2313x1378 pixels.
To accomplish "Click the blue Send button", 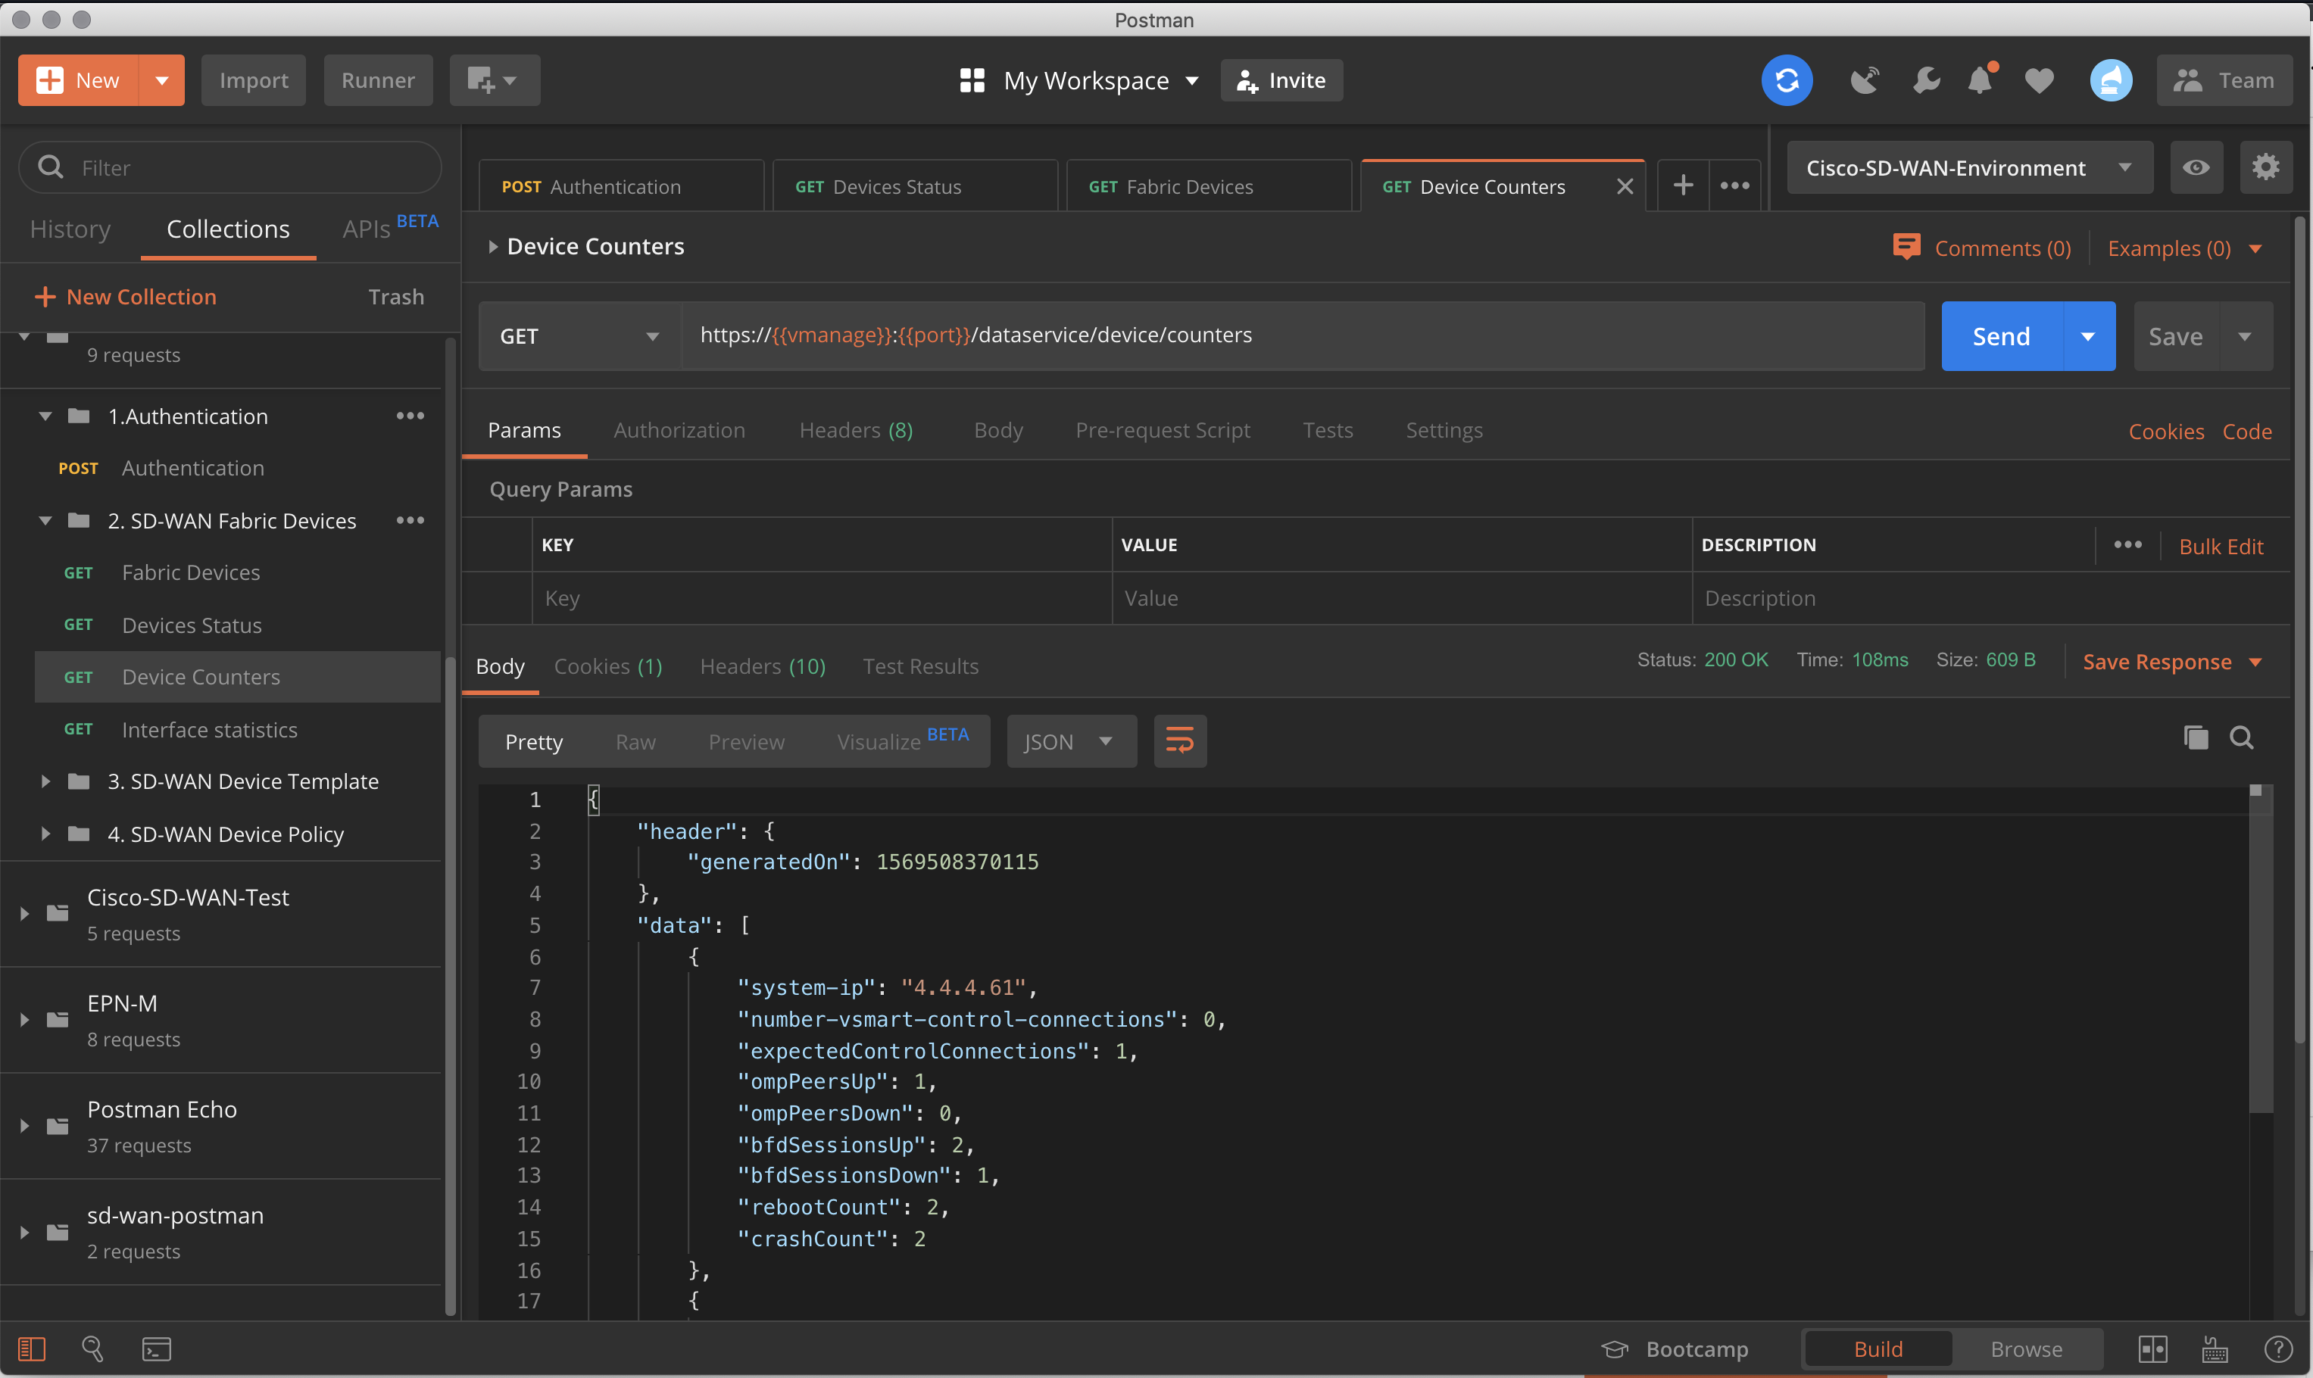I will point(2001,336).
